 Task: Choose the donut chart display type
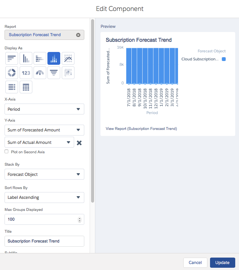tap(12, 73)
